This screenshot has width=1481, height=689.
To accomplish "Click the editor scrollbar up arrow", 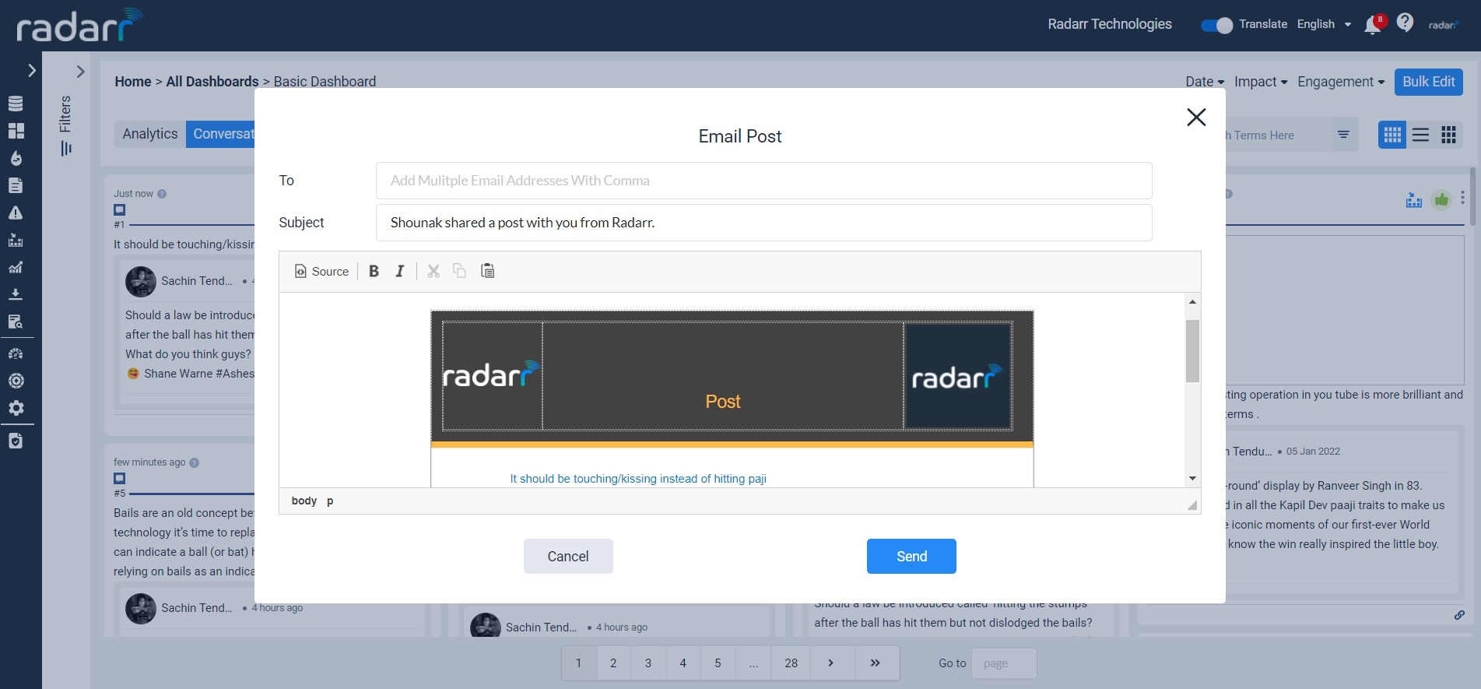I will pos(1192,301).
